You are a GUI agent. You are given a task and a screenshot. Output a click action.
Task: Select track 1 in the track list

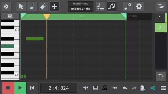[160, 18]
